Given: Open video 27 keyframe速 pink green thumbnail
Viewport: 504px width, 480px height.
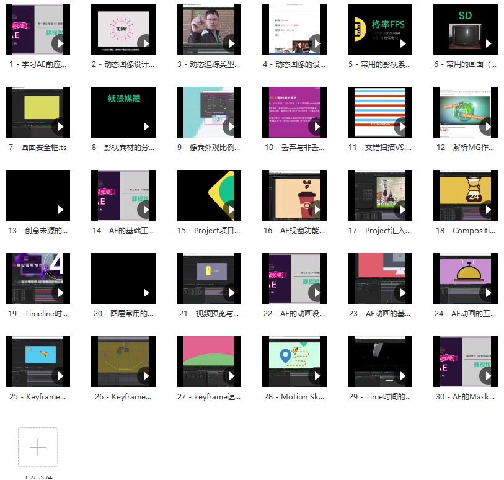Looking at the screenshot, I should (205, 361).
